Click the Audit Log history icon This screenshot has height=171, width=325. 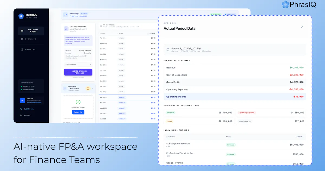tap(22, 49)
